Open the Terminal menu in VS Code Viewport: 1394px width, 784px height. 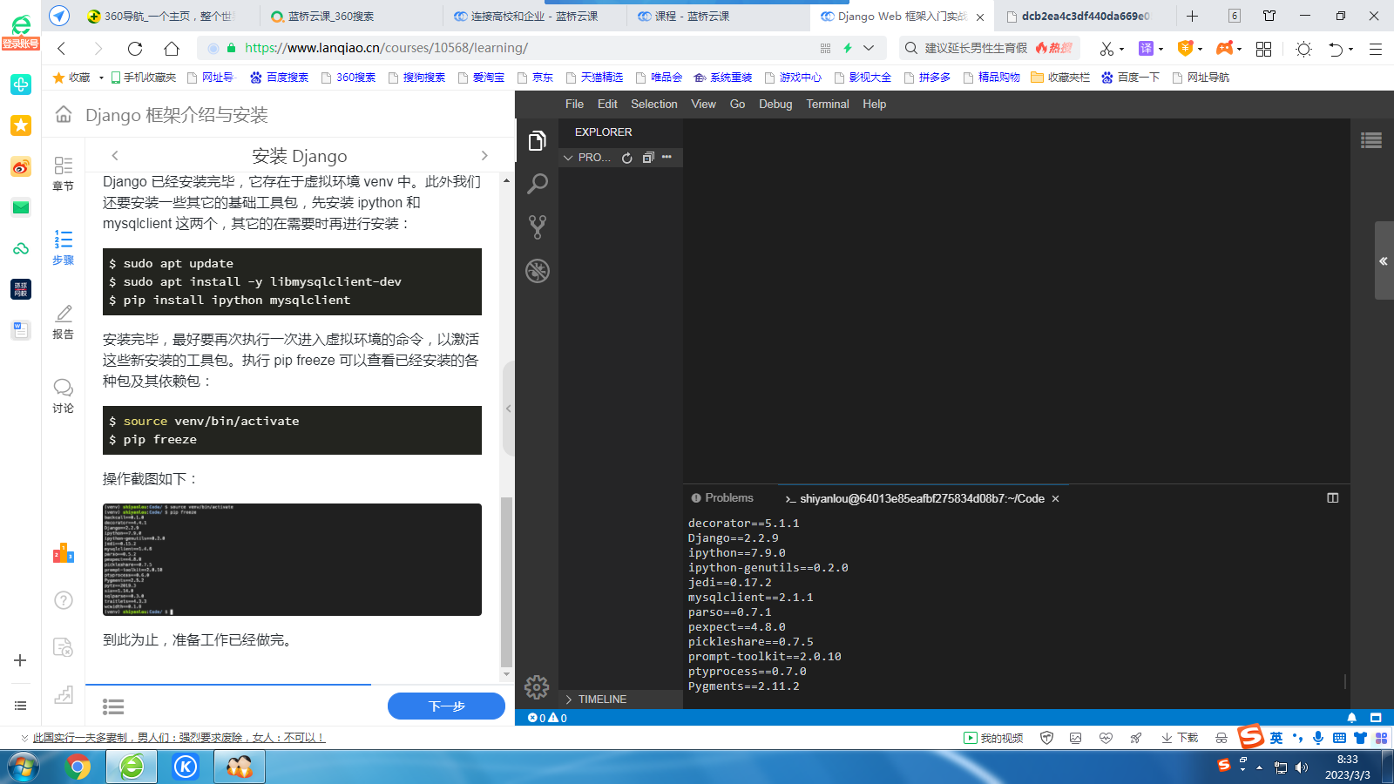point(827,104)
